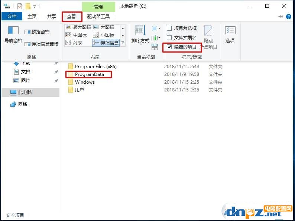Choose 列表 layout
295x221 pixels.
(74, 43)
